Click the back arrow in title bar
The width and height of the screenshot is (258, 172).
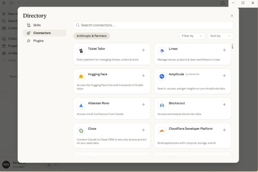[x=19, y=3]
